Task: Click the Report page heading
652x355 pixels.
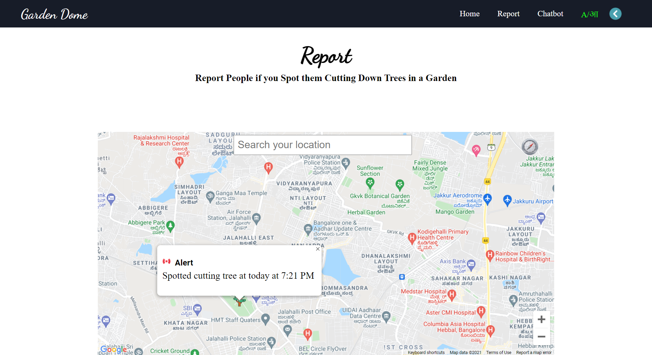Action: [326, 56]
